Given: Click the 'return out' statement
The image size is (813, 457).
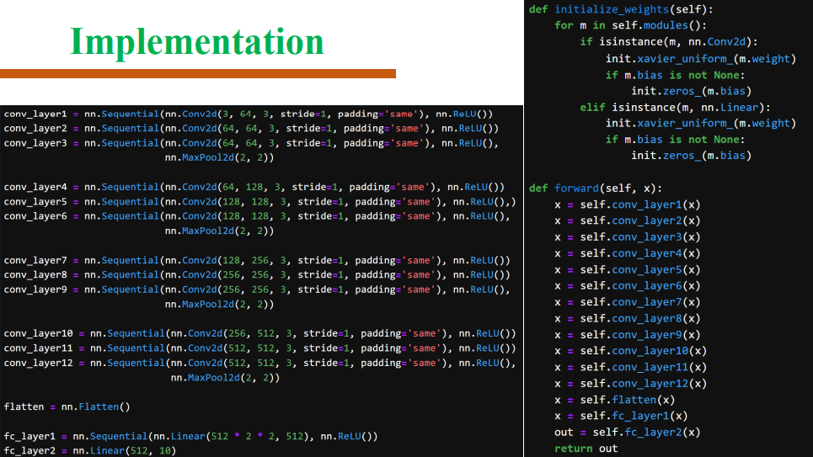Looking at the screenshot, I should point(586,449).
